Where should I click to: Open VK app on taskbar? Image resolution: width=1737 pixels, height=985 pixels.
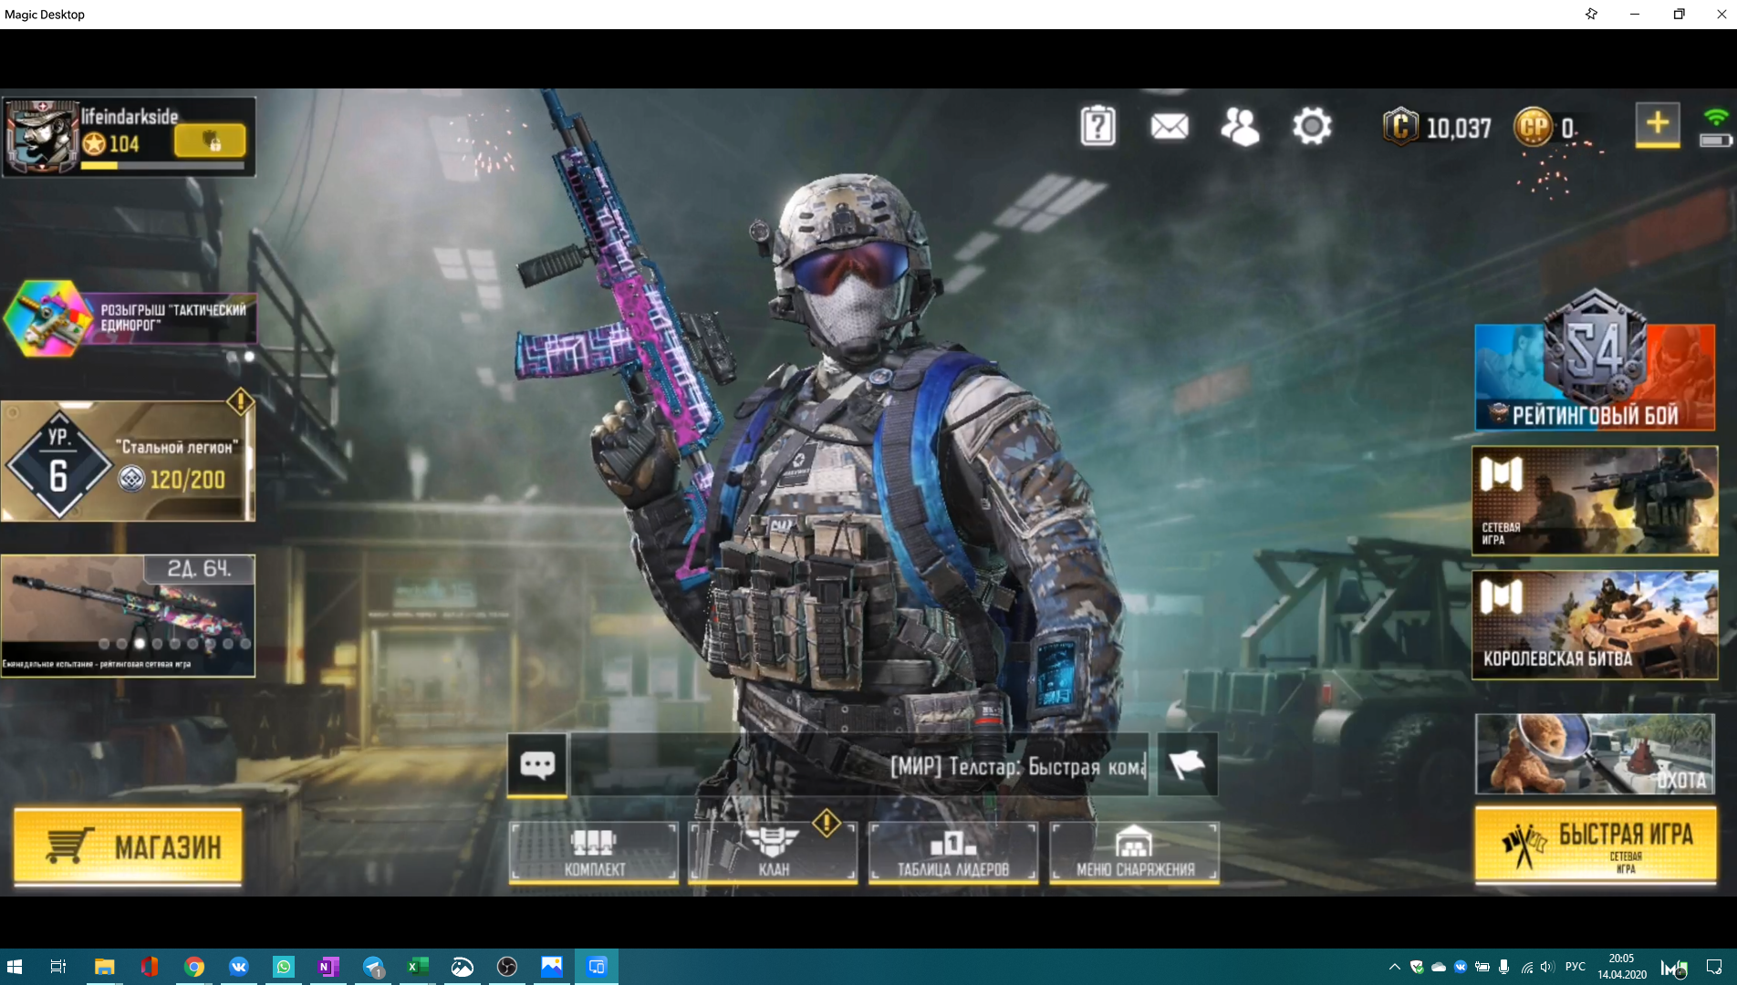point(238,967)
